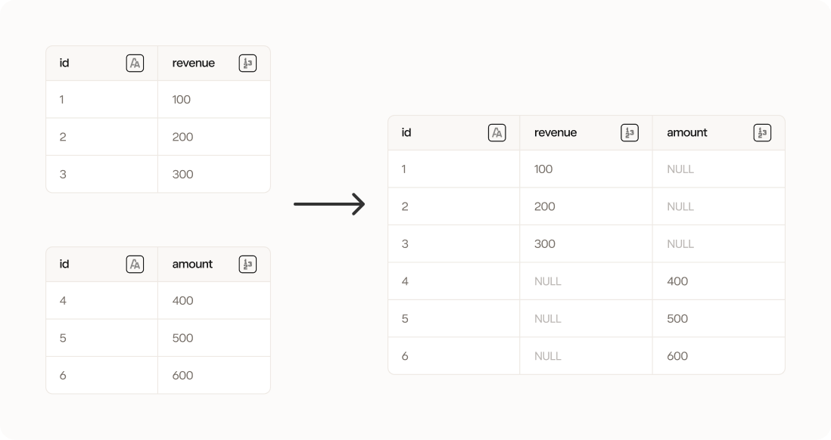Click the cell with value 100 in top-left table
This screenshot has height=440, width=831.
(x=214, y=100)
